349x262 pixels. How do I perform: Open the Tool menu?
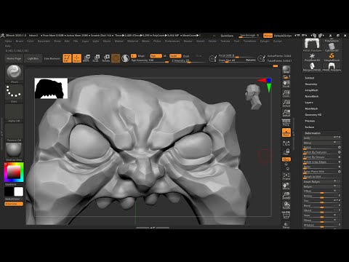coord(236,41)
